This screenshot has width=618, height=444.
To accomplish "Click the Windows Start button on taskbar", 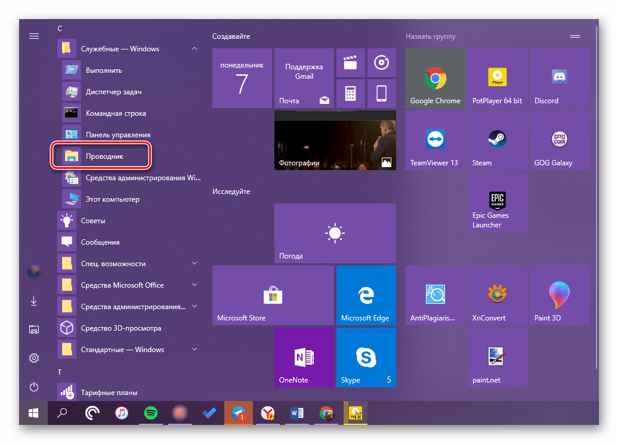I will coord(33,413).
